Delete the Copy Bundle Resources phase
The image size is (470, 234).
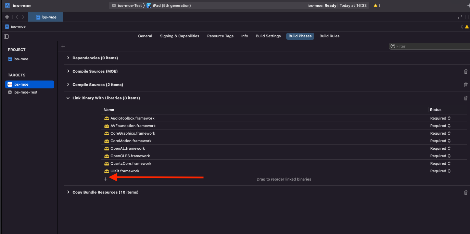(466, 192)
